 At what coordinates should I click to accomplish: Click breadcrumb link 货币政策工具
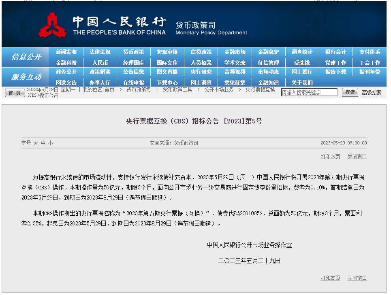tap(177, 89)
